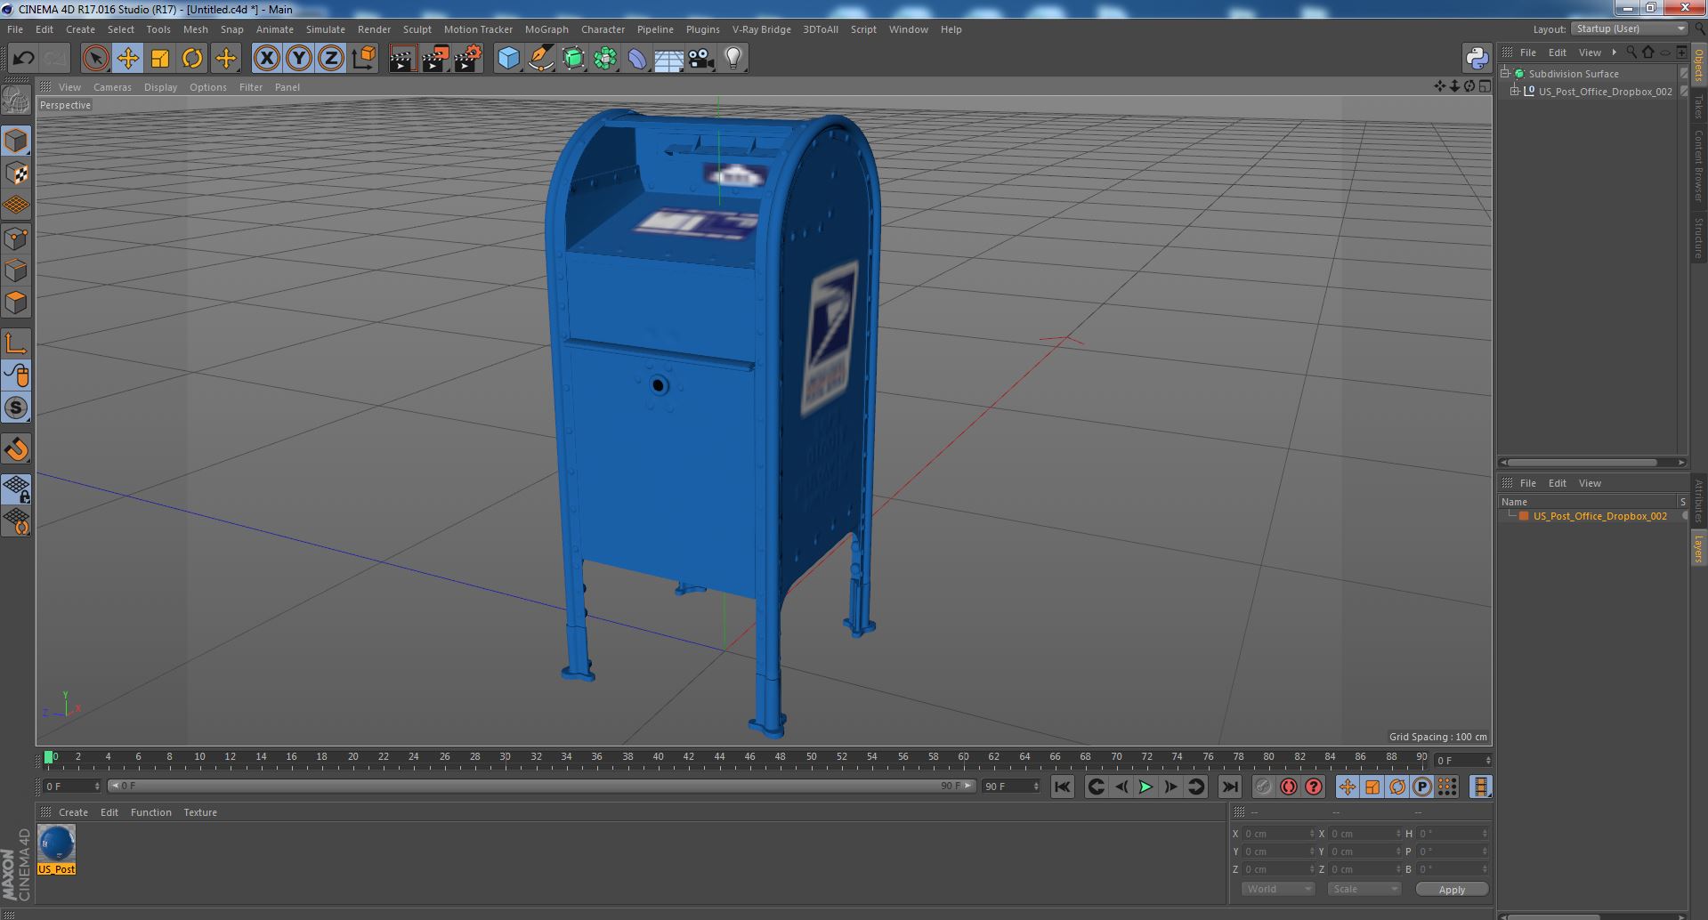This screenshot has width=1708, height=920.
Task: Click the timeline preview range slider
Action: point(541,787)
